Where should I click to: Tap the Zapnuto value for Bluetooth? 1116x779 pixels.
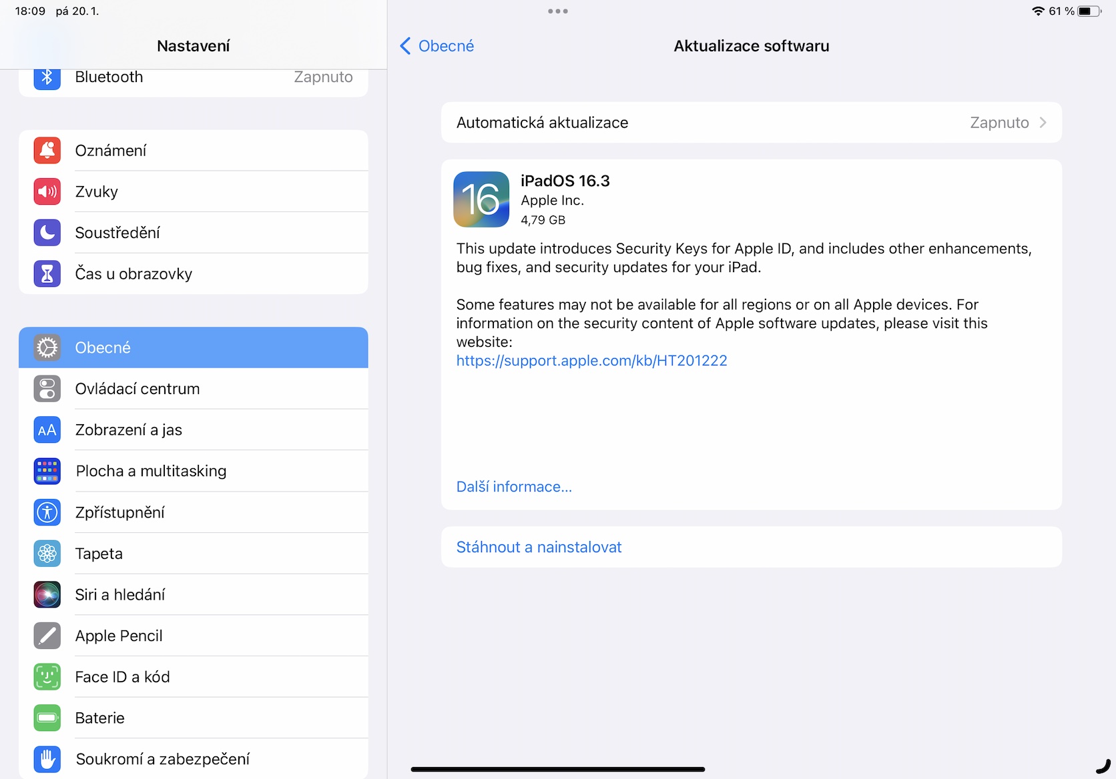tap(323, 77)
